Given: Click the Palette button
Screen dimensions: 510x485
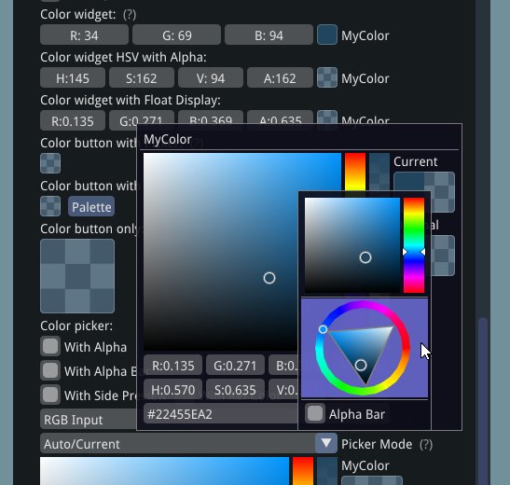Looking at the screenshot, I should click(91, 206).
